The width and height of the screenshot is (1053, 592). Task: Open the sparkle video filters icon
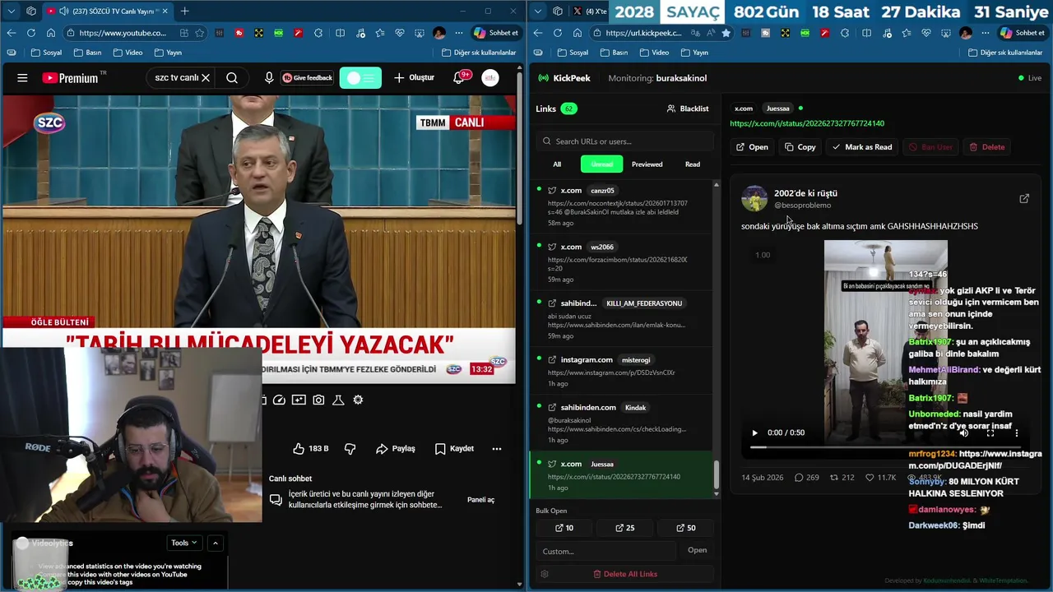299,400
